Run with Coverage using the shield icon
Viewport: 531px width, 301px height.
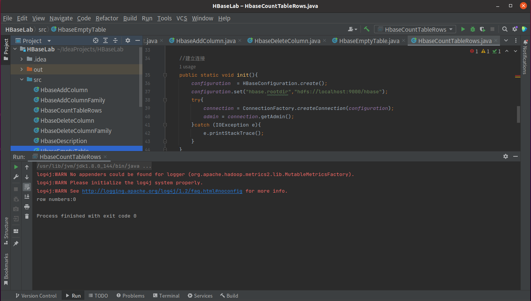482,29
